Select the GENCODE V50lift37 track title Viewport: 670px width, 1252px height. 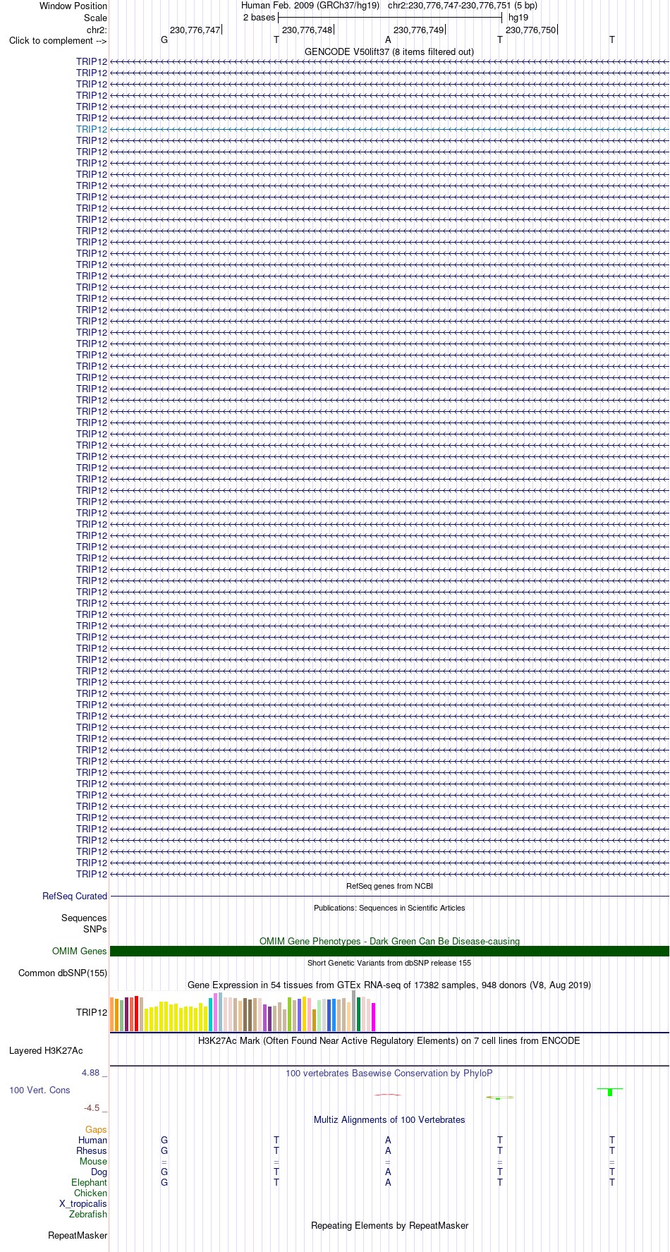(x=389, y=52)
